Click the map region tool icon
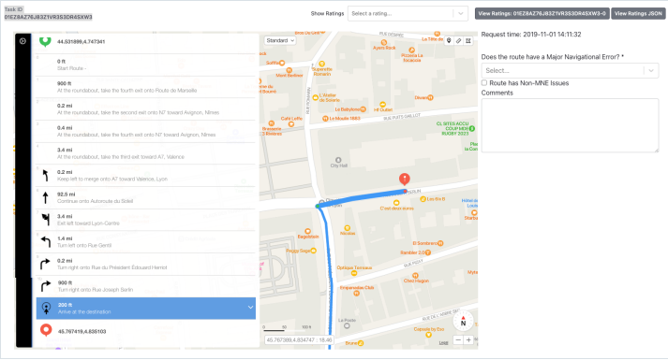Viewport: 668px width, 360px height. pos(468,41)
